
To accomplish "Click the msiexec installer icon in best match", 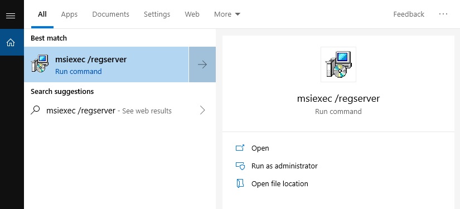I will point(40,64).
